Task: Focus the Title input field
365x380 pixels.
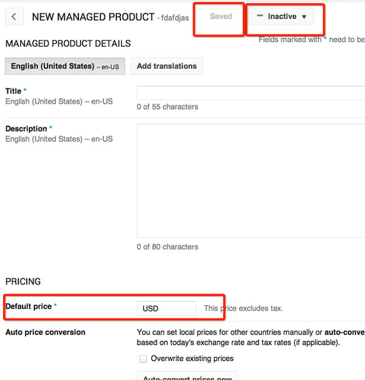Action: point(250,92)
